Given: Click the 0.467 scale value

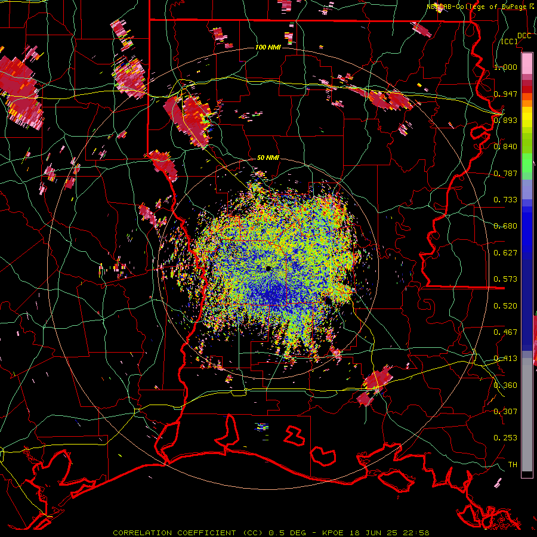Looking at the screenshot, I should coord(505,332).
